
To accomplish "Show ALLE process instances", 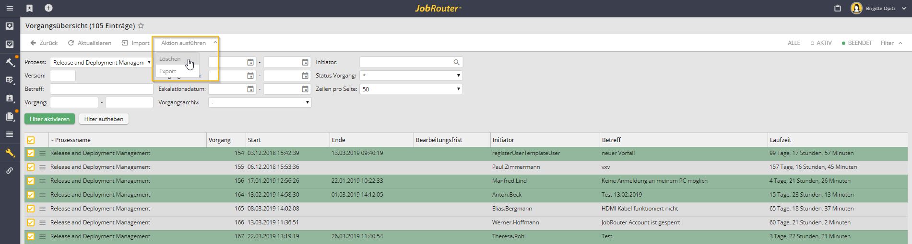I will coord(794,43).
